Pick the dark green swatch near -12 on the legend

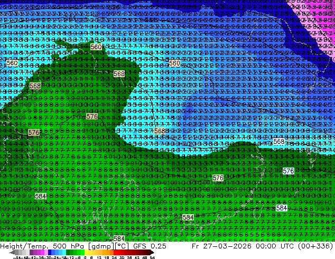tap(68, 252)
